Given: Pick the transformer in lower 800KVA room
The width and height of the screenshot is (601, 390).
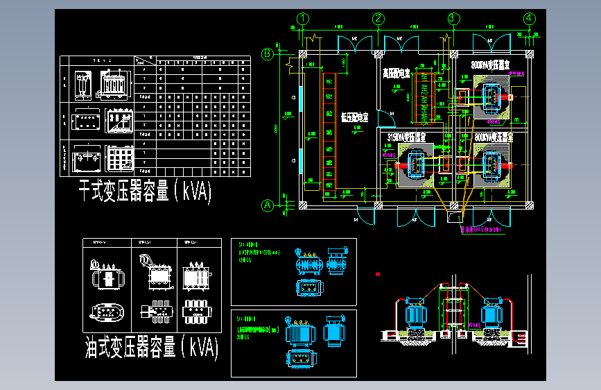Looking at the screenshot, I should (491, 165).
